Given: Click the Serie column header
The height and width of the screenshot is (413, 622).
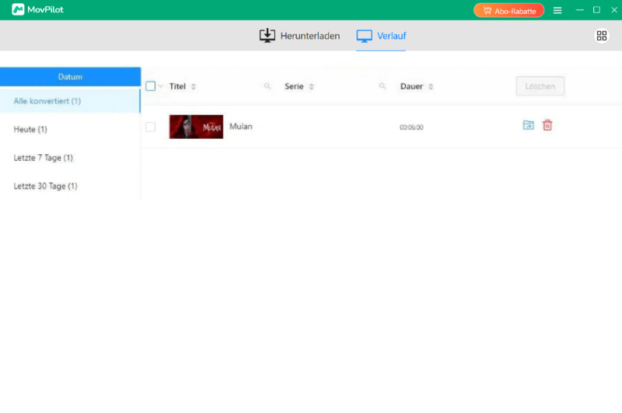Looking at the screenshot, I should [294, 86].
